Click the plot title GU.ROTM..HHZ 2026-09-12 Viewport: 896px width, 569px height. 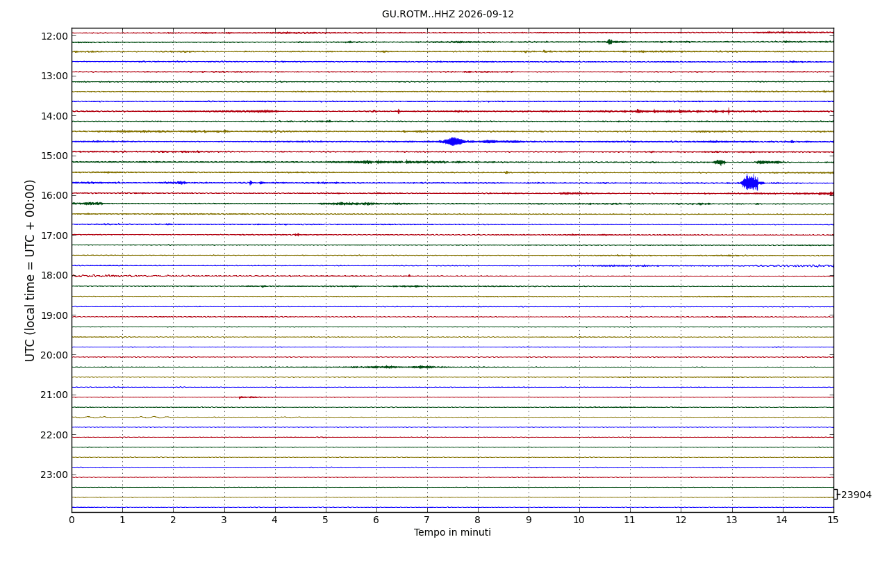tap(448, 15)
